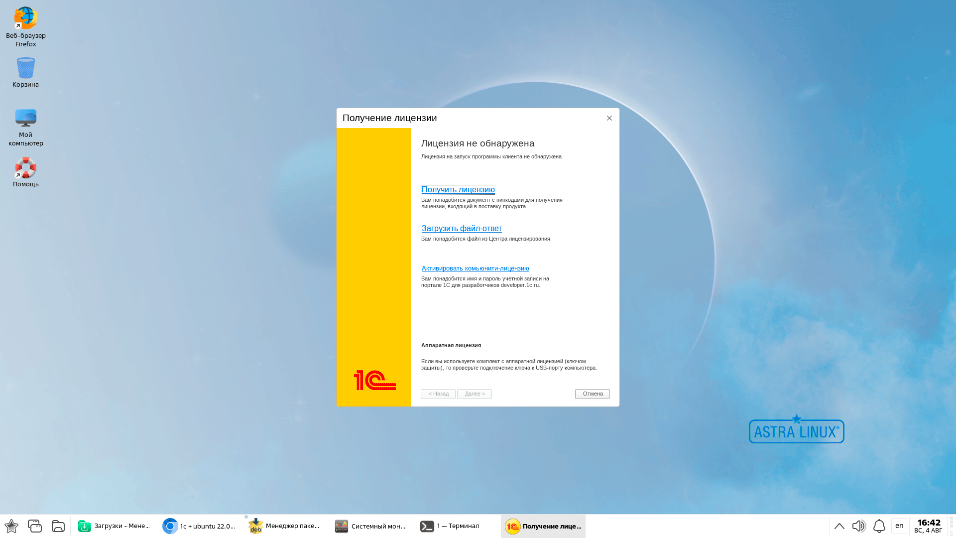Click Получить лицензию link
Screen dimensions: 956x538
pos(458,189)
